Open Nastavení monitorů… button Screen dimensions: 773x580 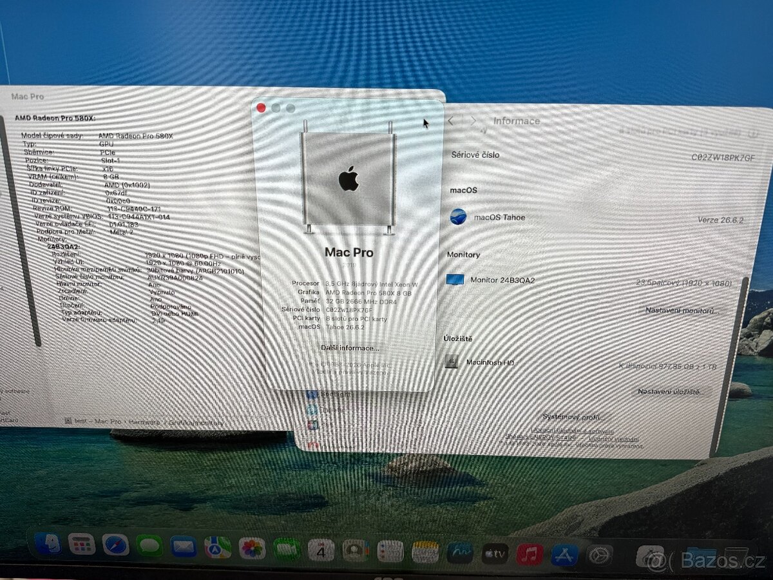pos(682,311)
